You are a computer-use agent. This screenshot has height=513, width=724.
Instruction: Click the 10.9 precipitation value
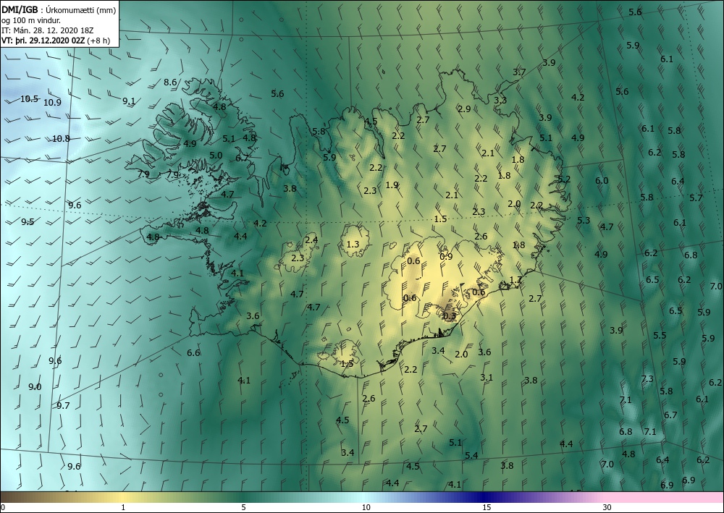click(52, 103)
